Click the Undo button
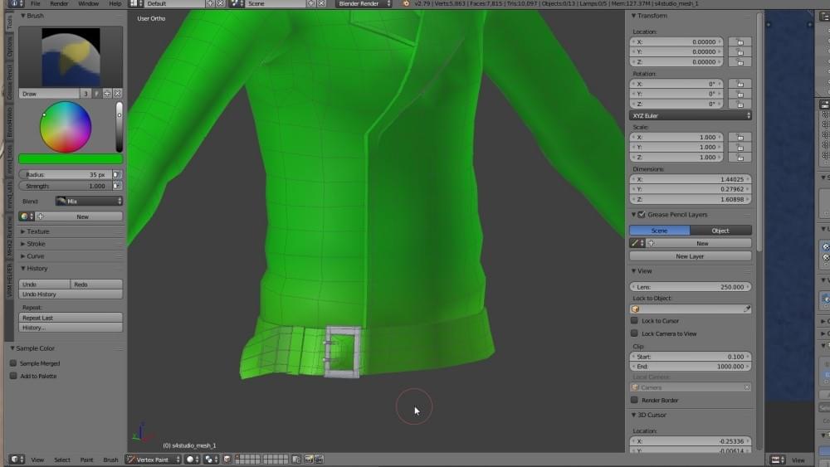This screenshot has width=830, height=467. click(x=45, y=284)
